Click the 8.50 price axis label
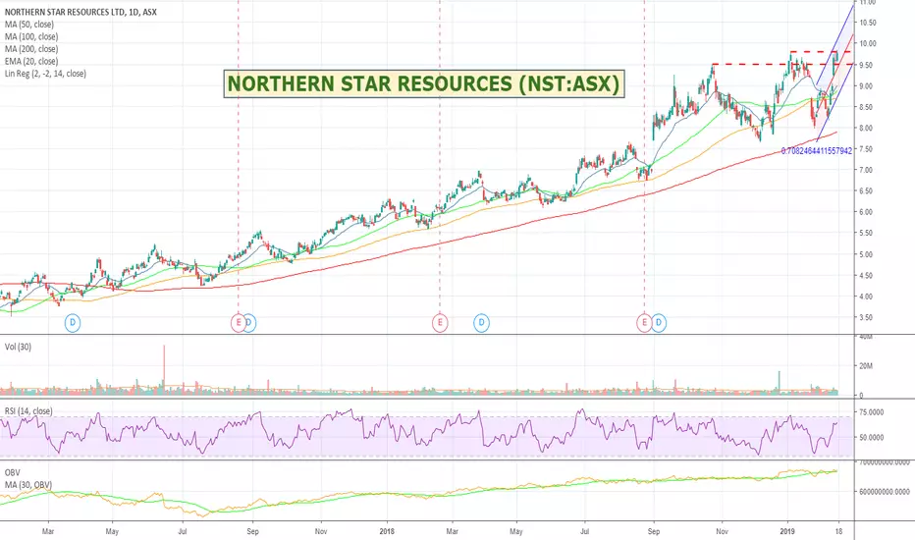The width and height of the screenshot is (915, 540). [866, 107]
